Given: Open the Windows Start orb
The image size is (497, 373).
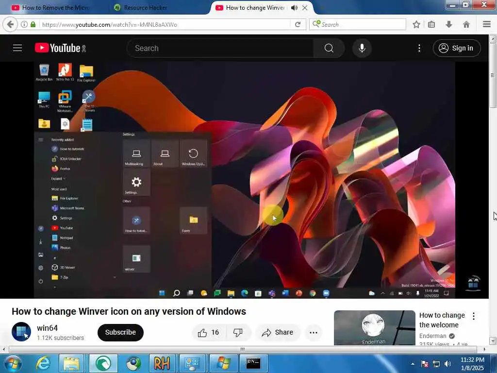Looking at the screenshot, I should pos(13,363).
